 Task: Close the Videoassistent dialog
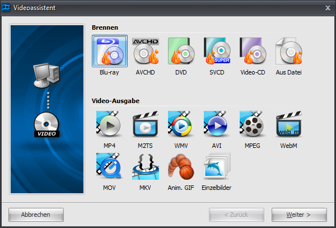tap(328, 7)
